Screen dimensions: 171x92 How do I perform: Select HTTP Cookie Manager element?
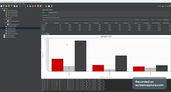coord(13,16)
